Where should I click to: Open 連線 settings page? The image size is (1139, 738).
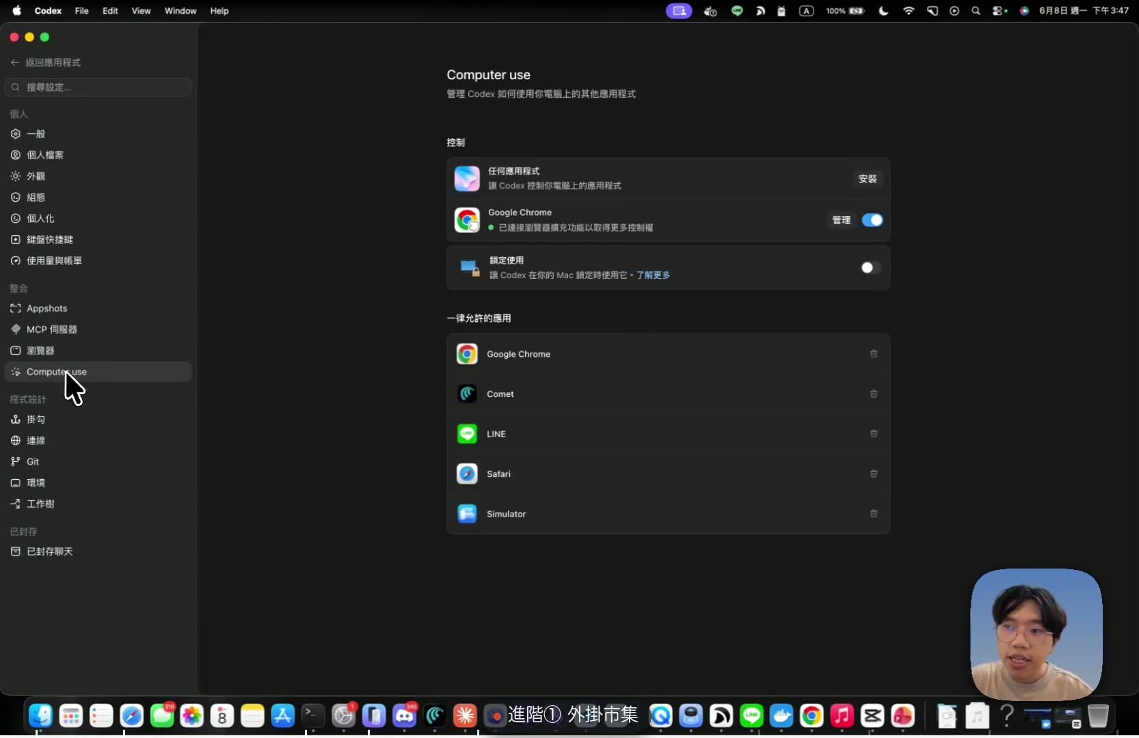point(98,441)
